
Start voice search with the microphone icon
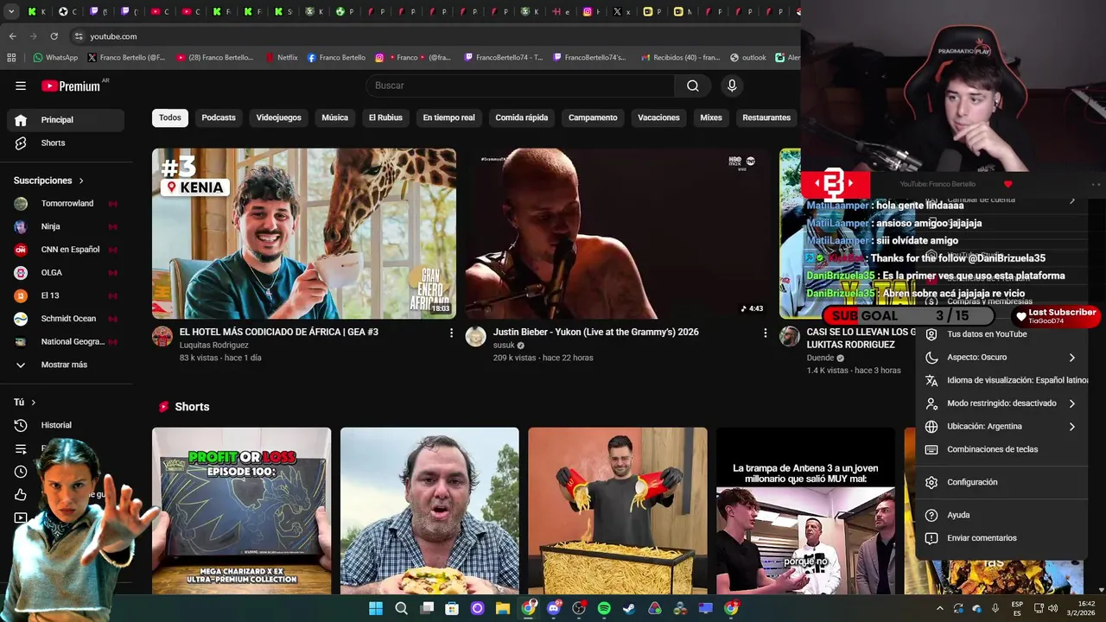(x=732, y=86)
